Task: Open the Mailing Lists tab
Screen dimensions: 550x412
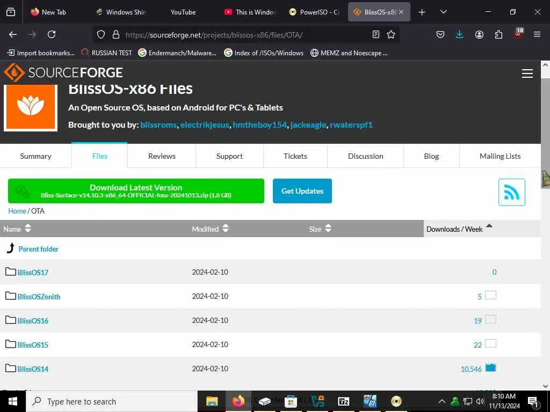Action: (500, 156)
